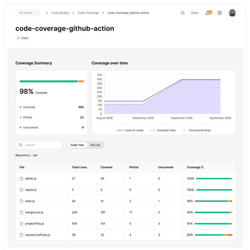Click the mergeLcov.js 99% coverage bar

213,212
